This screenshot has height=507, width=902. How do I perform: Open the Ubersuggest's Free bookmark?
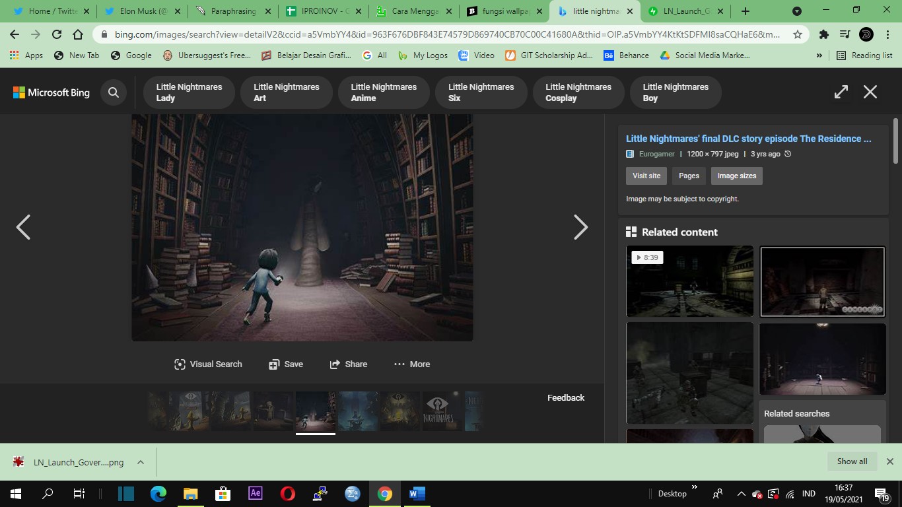[x=207, y=55]
